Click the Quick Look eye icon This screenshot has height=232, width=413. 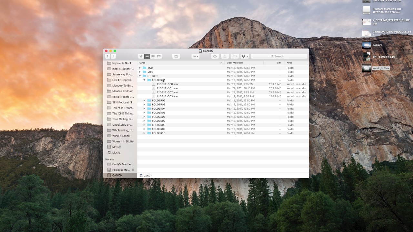215,56
